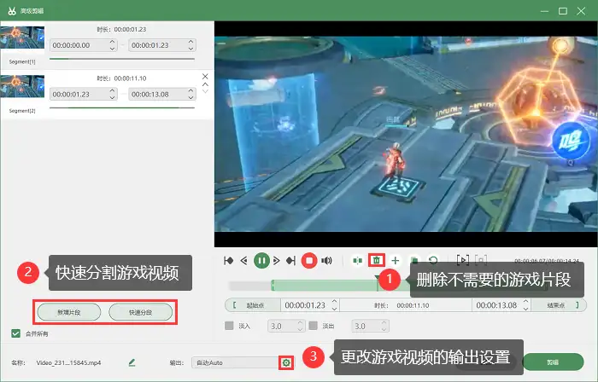Image resolution: width=598 pixels, height=382 pixels.
Task: Increase the Segment[1] end time 00:00:01.23
Action: [x=191, y=42]
